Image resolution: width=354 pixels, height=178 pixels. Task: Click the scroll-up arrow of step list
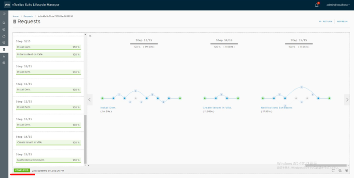pyautogui.click(x=85, y=34)
